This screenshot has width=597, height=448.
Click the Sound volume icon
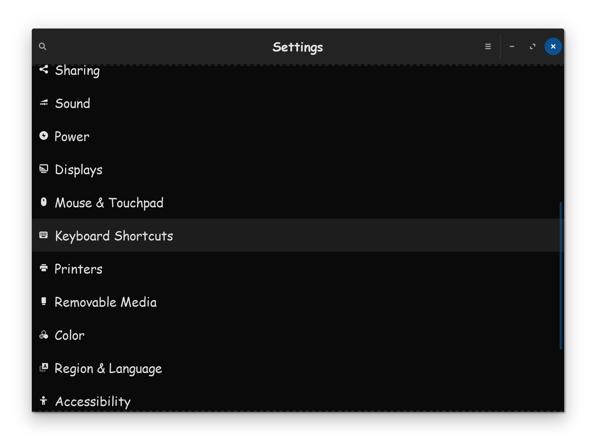(44, 103)
